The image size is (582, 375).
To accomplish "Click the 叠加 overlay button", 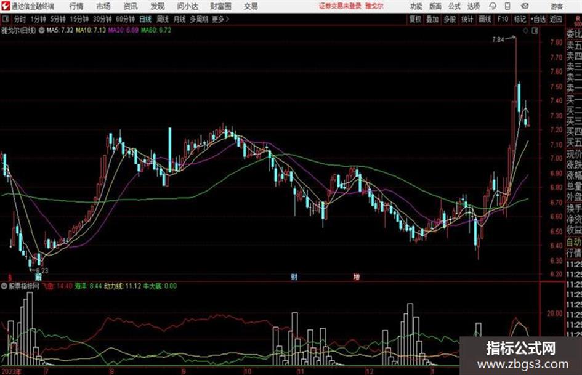I will coord(432,19).
